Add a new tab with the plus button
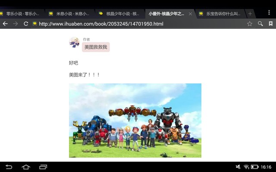Viewport: 276px width, 172px height. point(250,14)
